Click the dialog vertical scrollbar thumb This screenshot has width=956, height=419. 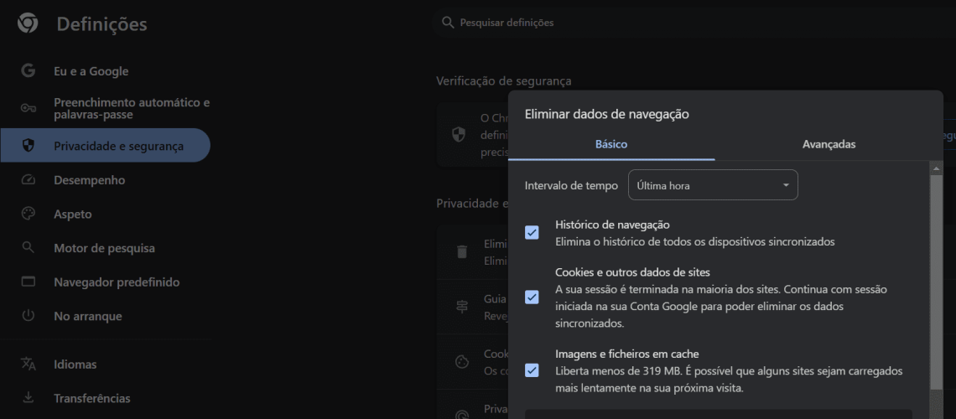937,282
